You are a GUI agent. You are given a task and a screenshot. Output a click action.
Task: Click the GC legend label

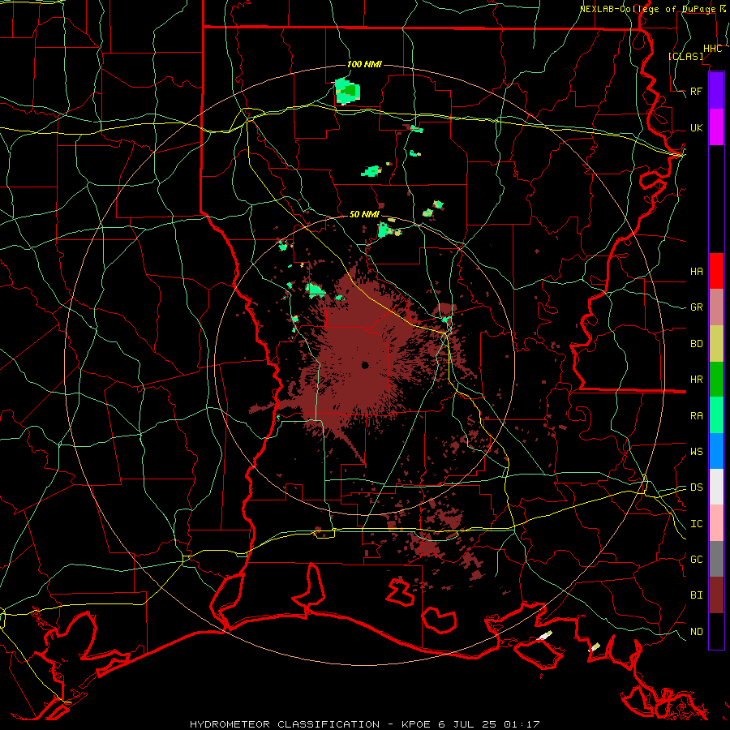[696, 560]
